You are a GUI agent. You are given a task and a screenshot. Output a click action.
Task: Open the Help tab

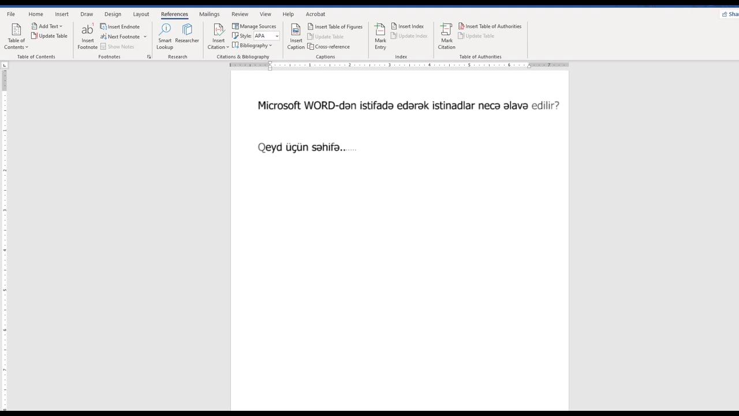click(288, 14)
